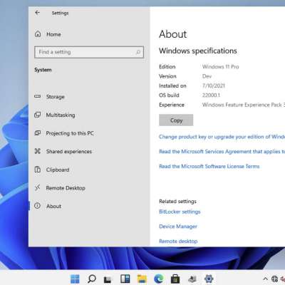
Task: Go back with the Settings back arrow
Action: (x=38, y=13)
